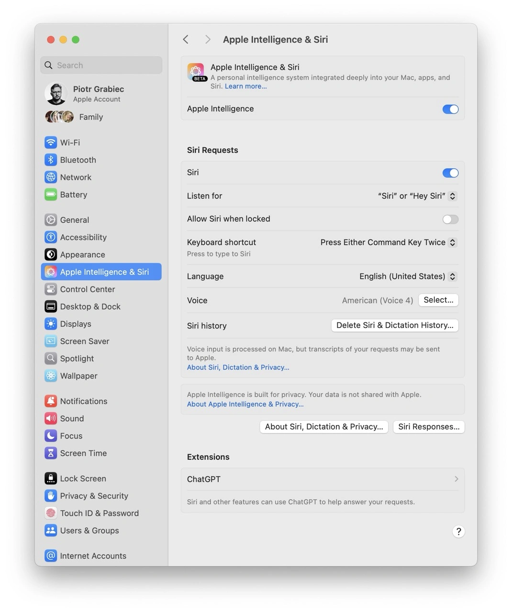This screenshot has width=512, height=612.
Task: Open the Family avatars group
Action: tap(59, 117)
